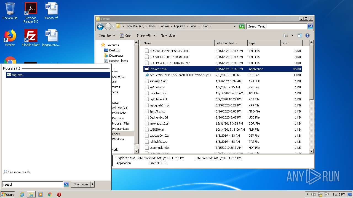
Task: Click admin in the address breadcrumb
Action: [165, 26]
